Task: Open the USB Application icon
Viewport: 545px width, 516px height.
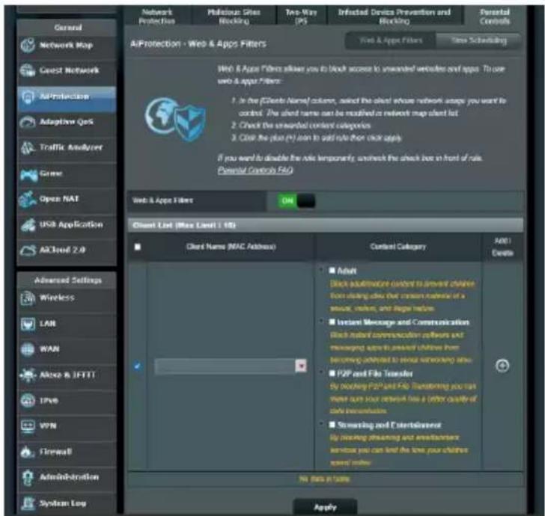Action: point(28,224)
